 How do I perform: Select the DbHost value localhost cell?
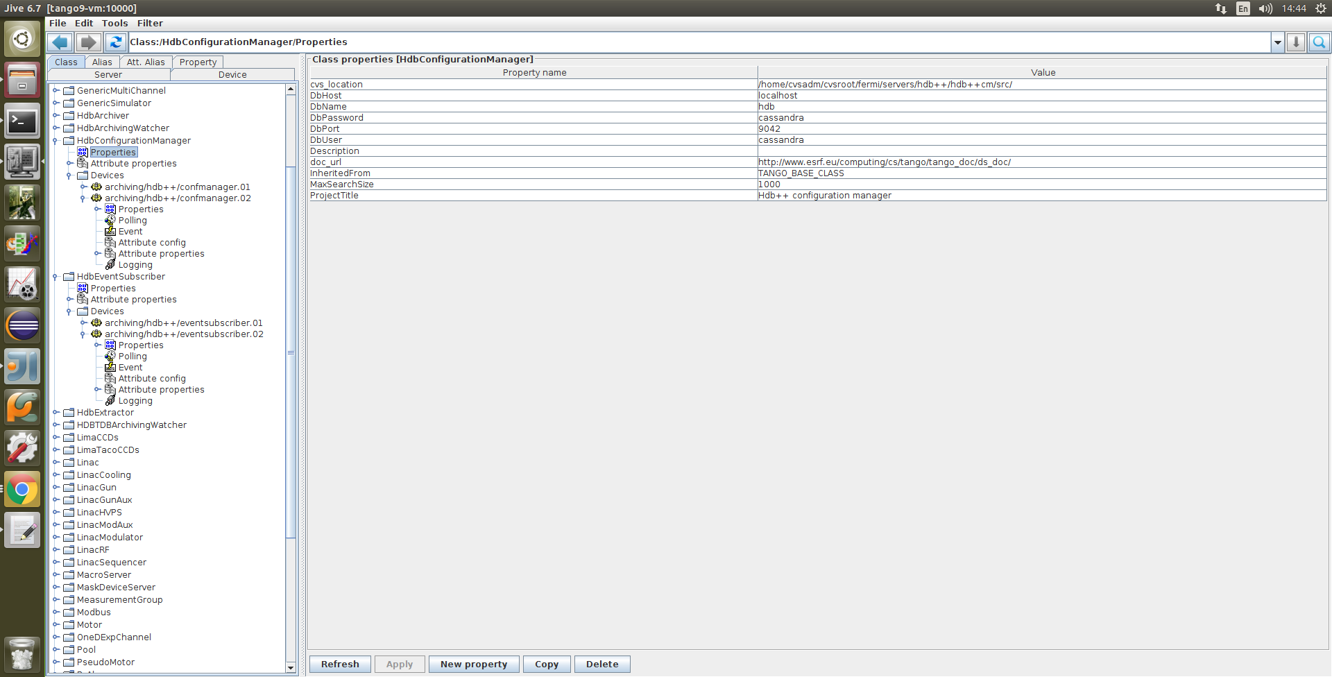click(1042, 96)
